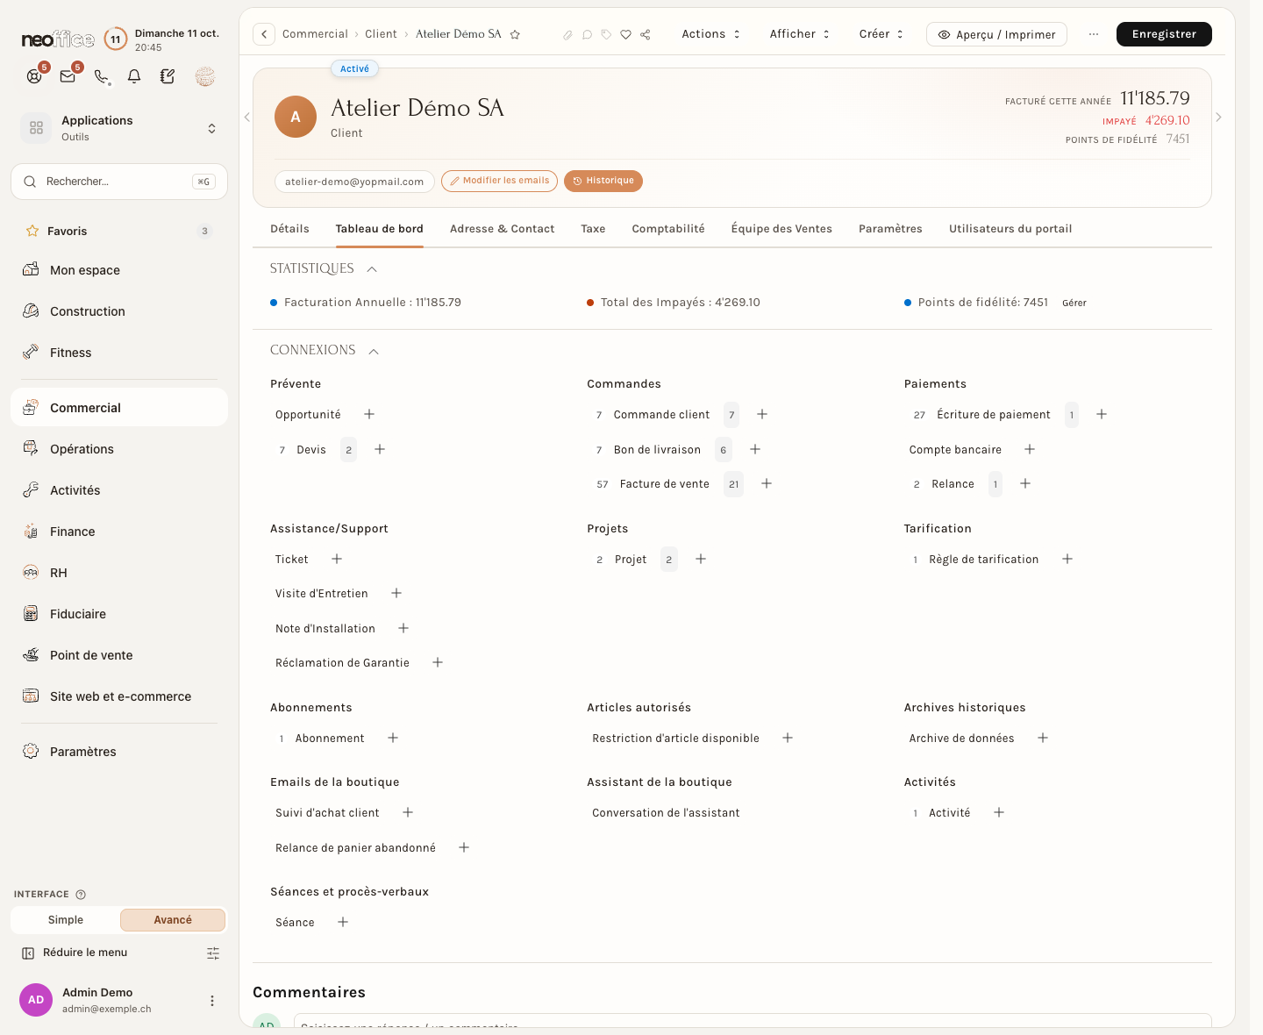Mark Atelier Démo SA as favorite star
1263x1035 pixels.
515,34
